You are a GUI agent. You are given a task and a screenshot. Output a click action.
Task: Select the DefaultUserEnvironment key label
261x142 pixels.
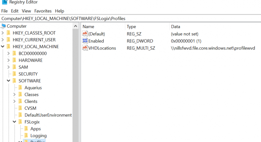click(x=48, y=115)
